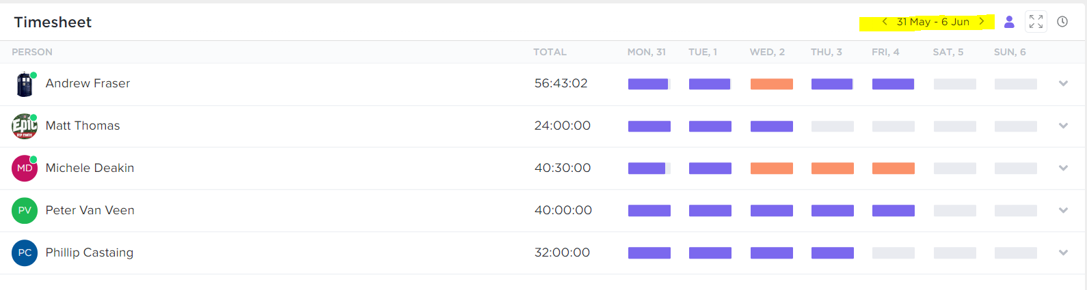
Task: Click Peter Van Veen's PV avatar
Action: (25, 211)
